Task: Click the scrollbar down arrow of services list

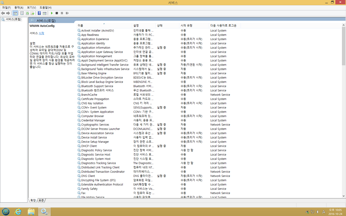Action: [x=344, y=196]
